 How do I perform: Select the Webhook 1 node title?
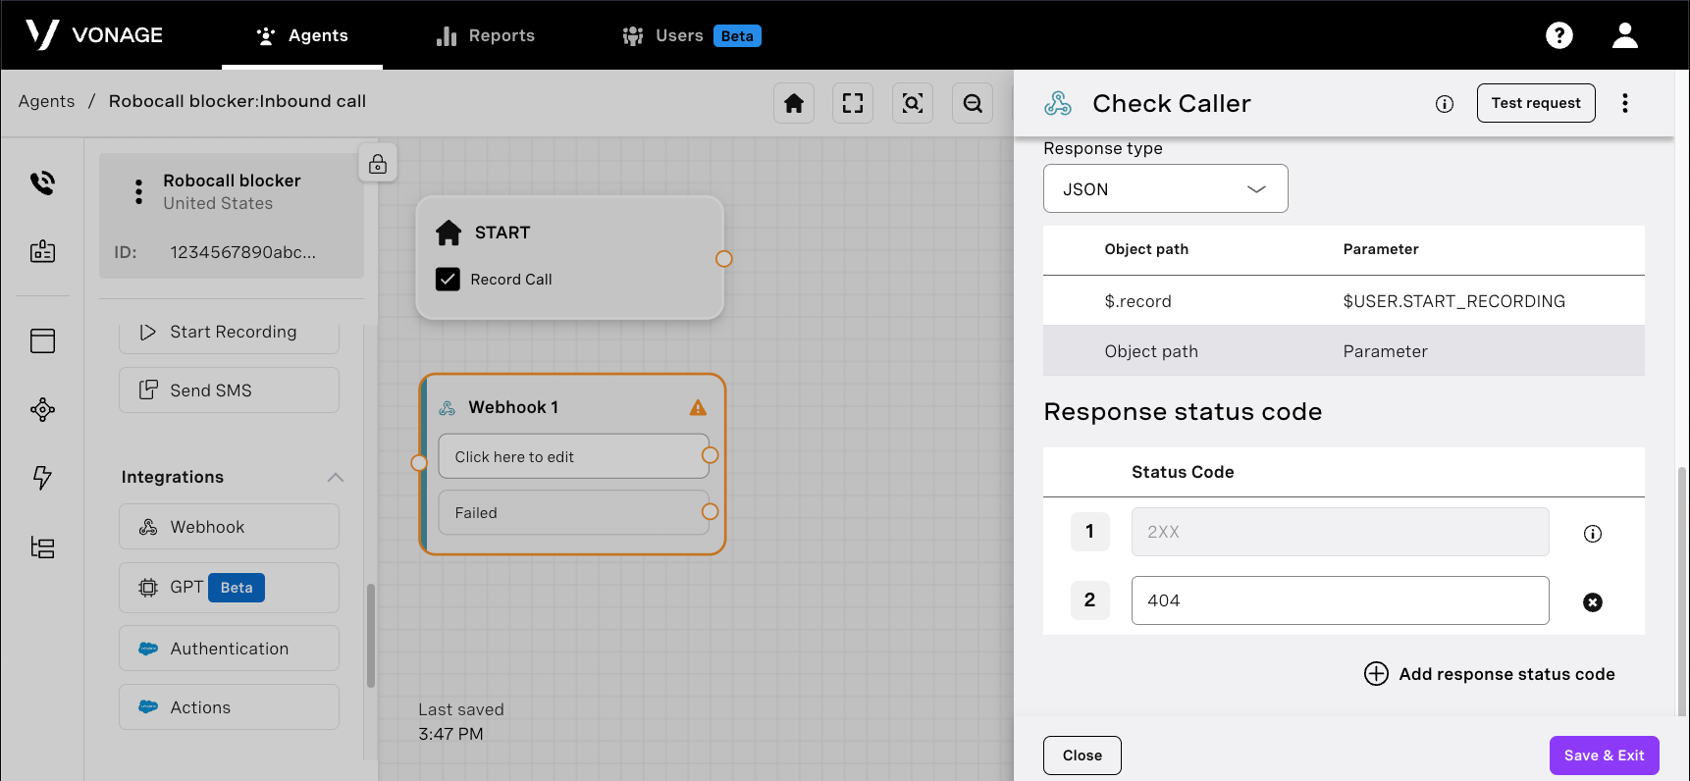click(x=513, y=407)
